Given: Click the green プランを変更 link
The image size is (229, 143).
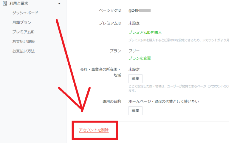Looking at the screenshot, I should [140, 58].
